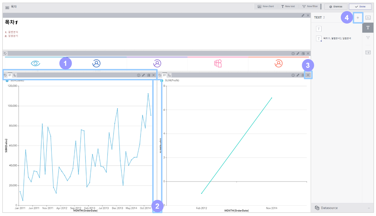Dismiss the dashboard changes
376x216 pixels.
tap(336, 7)
